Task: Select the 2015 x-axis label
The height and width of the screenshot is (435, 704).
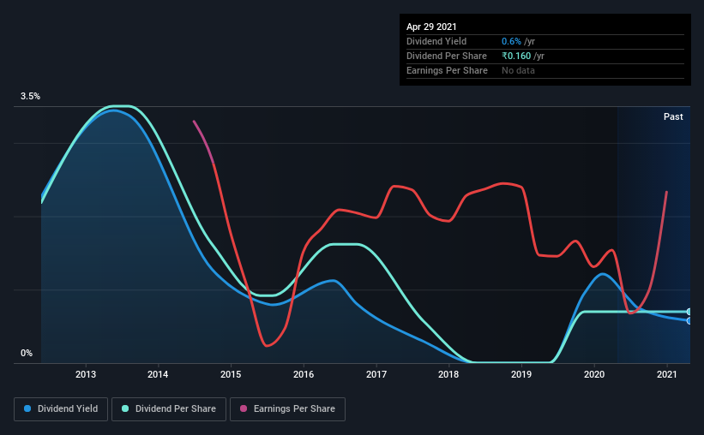Action: 231,374
